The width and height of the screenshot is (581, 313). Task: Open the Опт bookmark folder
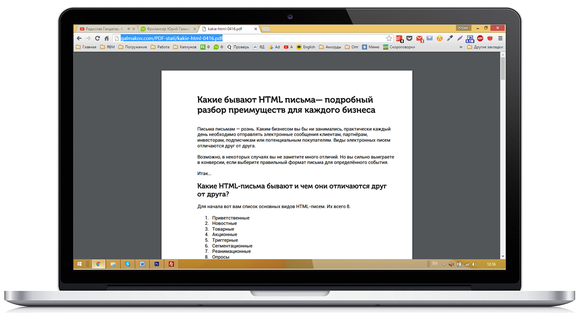352,47
